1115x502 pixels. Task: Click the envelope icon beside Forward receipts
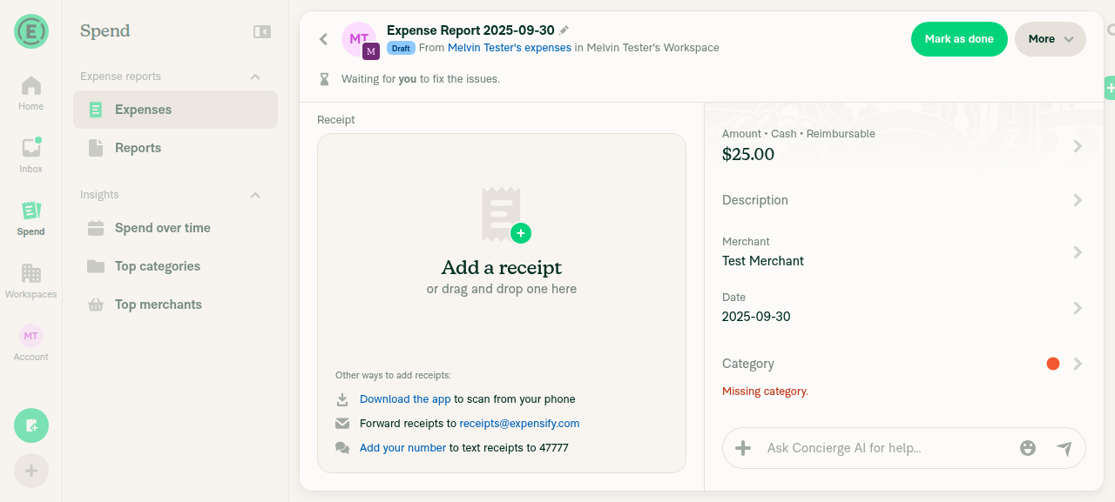[x=342, y=424]
